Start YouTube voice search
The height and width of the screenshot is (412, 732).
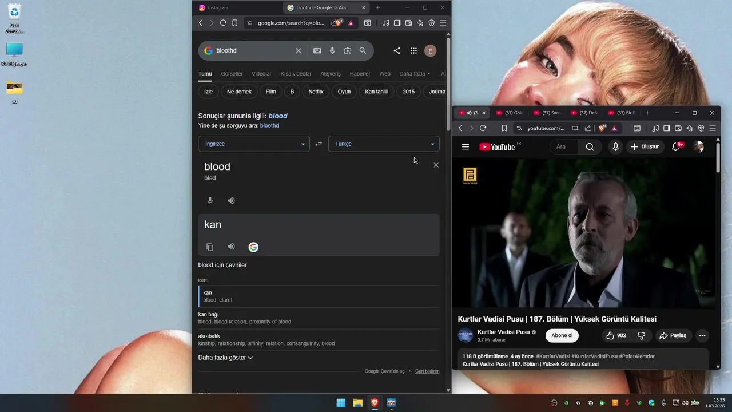coord(615,147)
